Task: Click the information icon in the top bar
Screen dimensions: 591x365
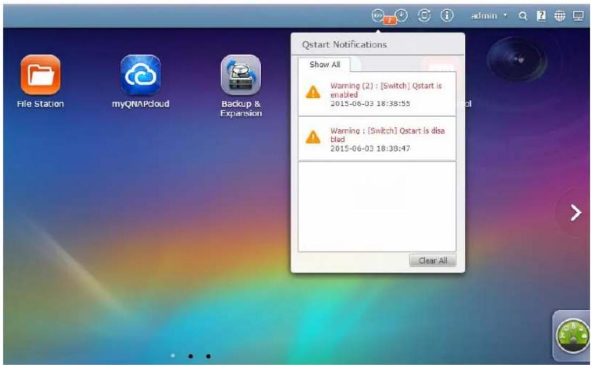Action: pos(447,16)
